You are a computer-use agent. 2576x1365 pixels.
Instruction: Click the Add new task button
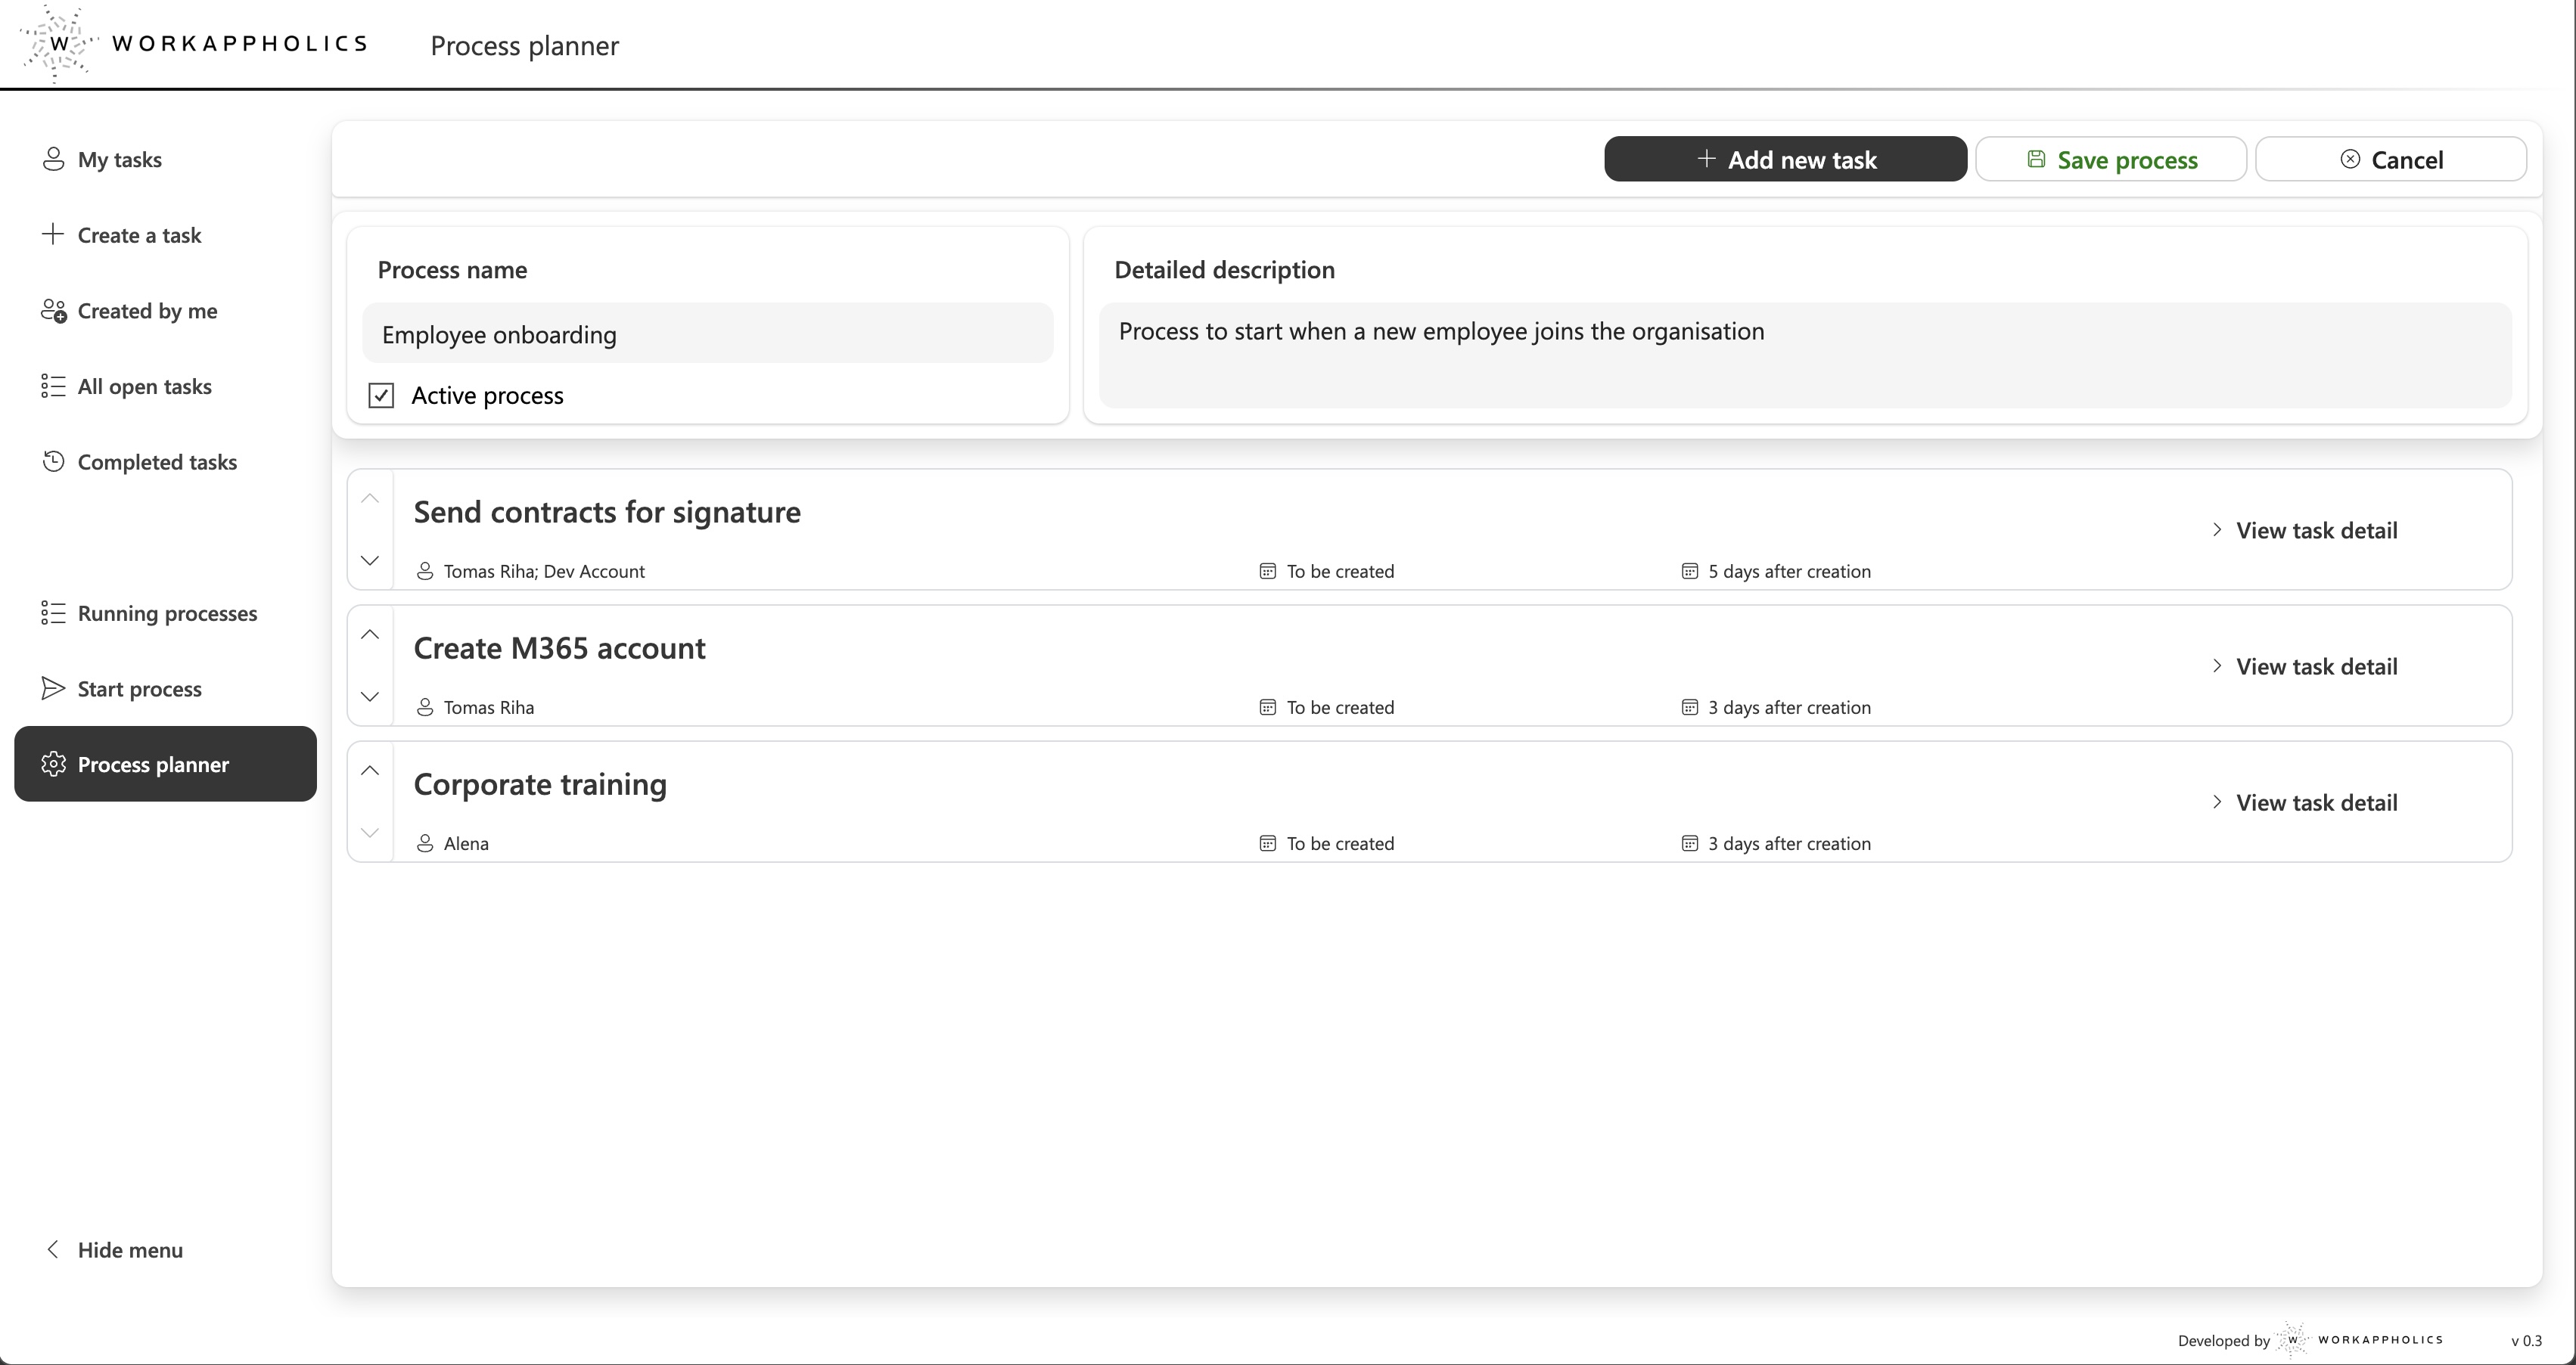1786,159
